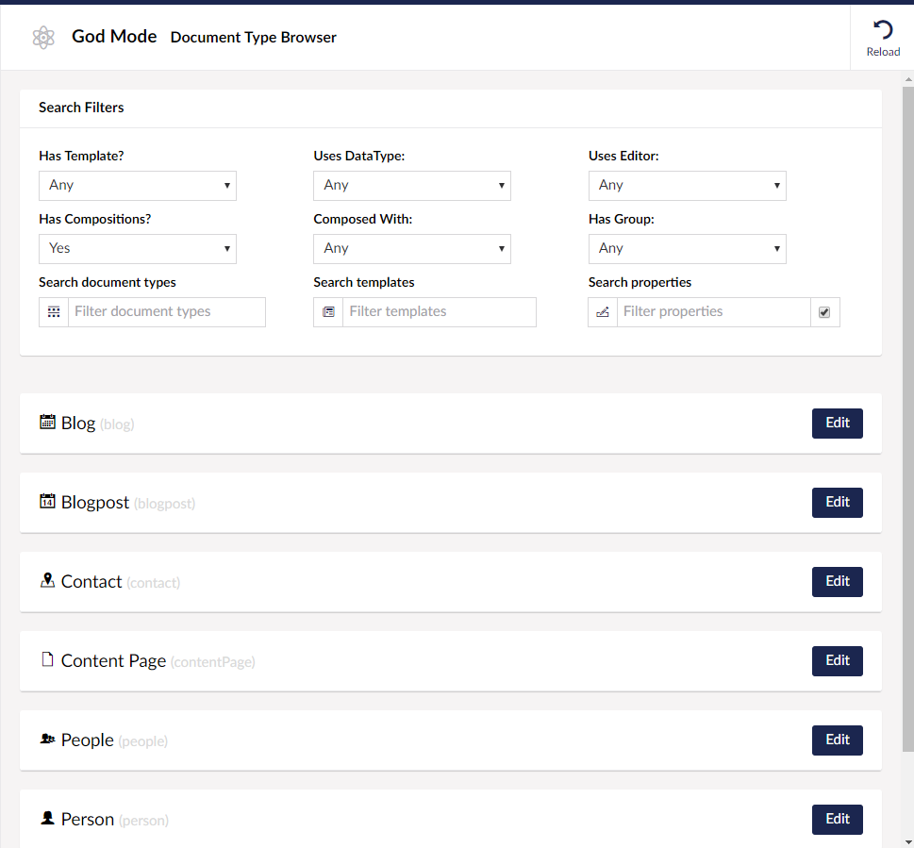This screenshot has height=848, width=914.
Task: Click into the Filter templates field
Action: point(439,312)
